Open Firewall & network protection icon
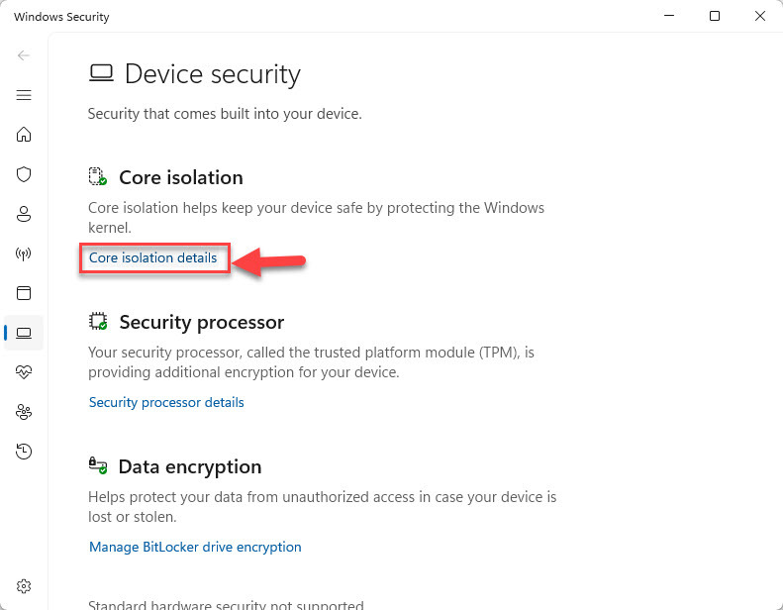Screen dimensions: 783x610 [24, 254]
